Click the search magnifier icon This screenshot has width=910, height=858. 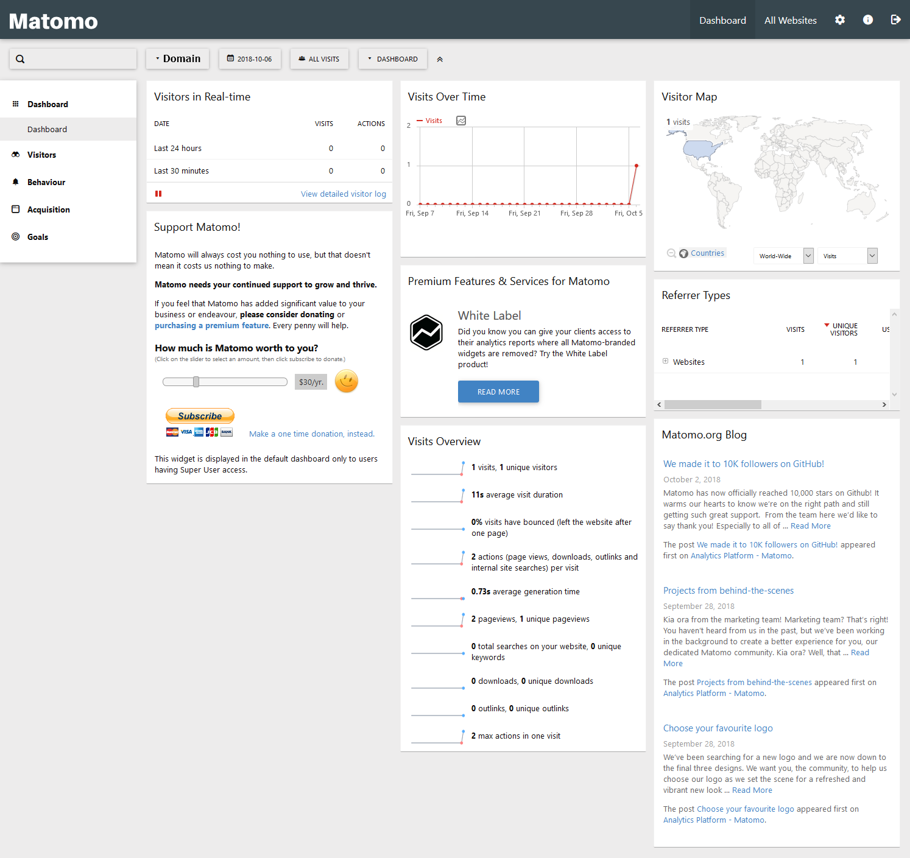[20, 59]
